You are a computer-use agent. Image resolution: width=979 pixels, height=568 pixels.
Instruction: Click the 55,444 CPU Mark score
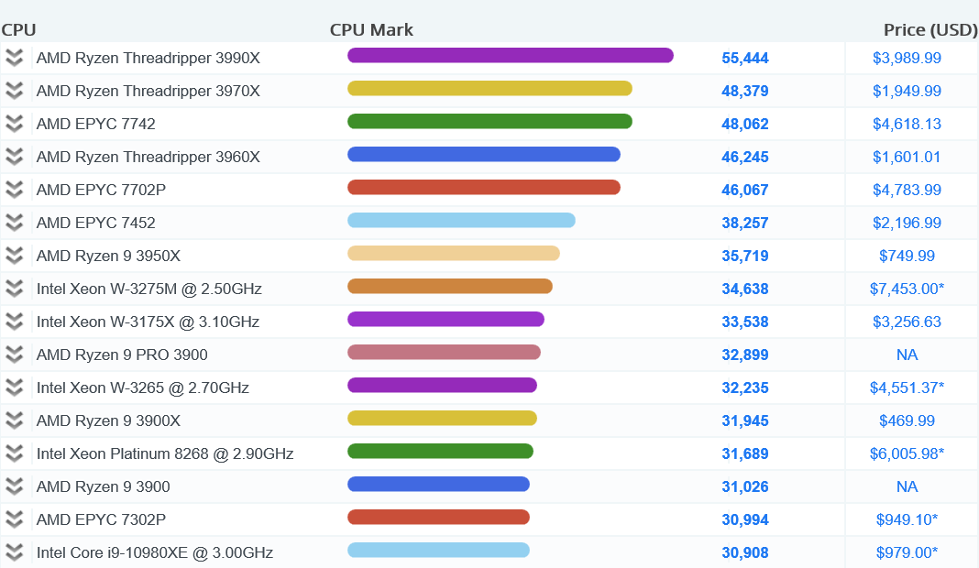click(745, 58)
